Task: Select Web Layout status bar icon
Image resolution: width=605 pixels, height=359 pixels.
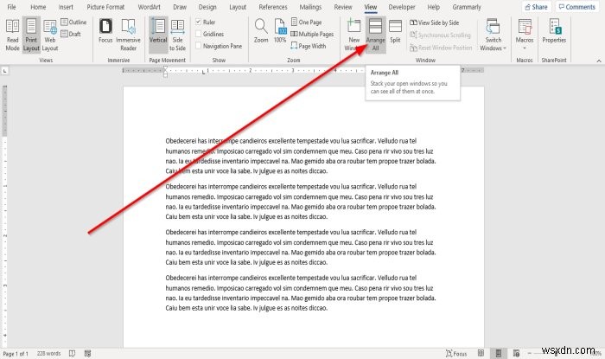Action: point(516,353)
